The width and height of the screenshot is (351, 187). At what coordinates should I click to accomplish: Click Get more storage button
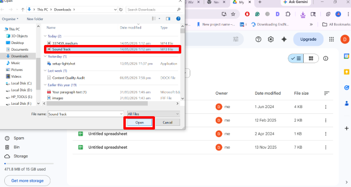(27, 181)
